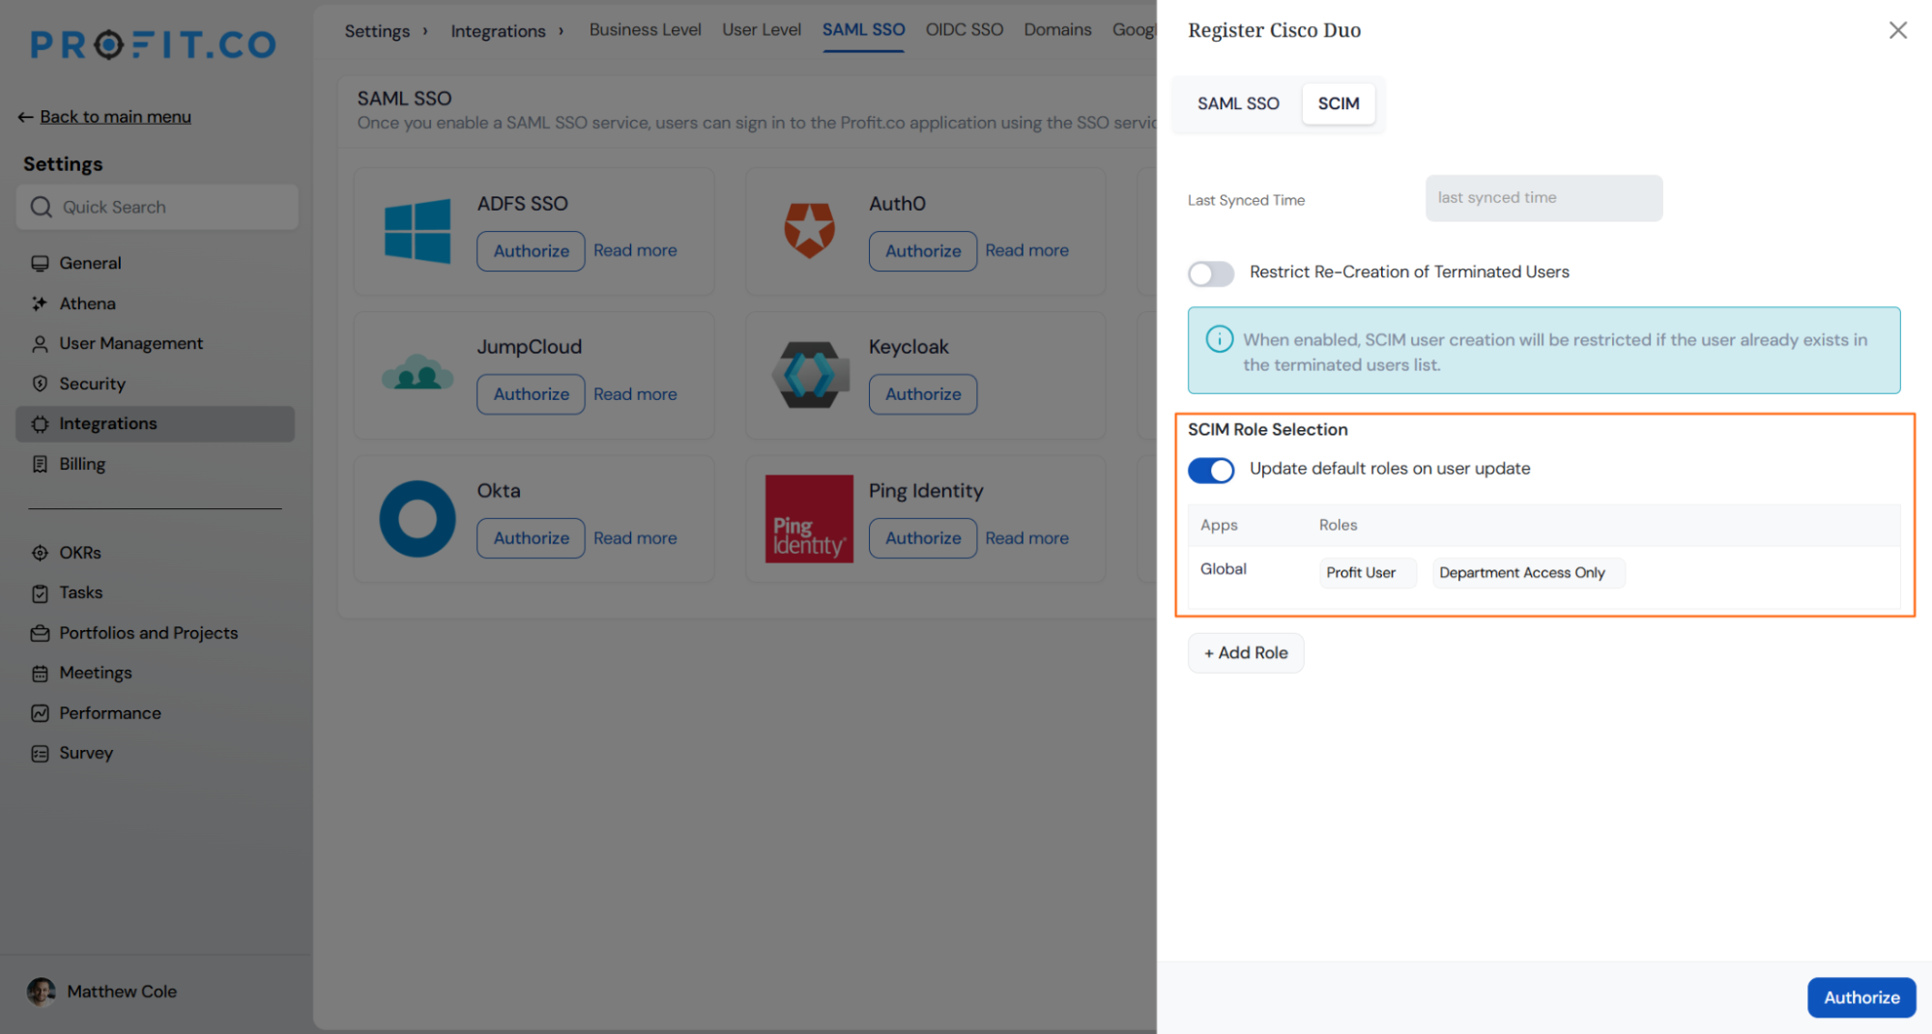Click the Meetings calendar icon
The height and width of the screenshot is (1034, 1932).
(x=40, y=673)
